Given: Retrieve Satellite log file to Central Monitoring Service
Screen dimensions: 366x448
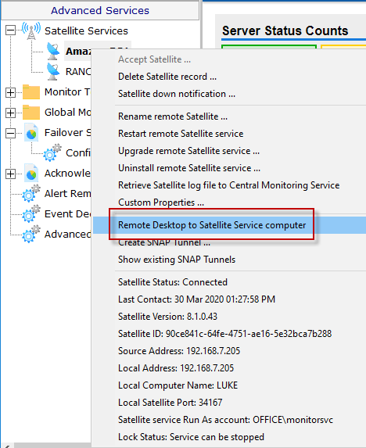Looking at the screenshot, I should pyautogui.click(x=229, y=185).
